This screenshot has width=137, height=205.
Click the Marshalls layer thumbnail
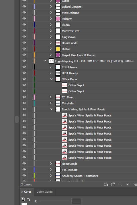[58, 103]
